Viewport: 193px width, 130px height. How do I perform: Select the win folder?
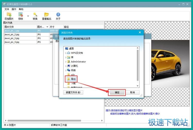(x=71, y=75)
